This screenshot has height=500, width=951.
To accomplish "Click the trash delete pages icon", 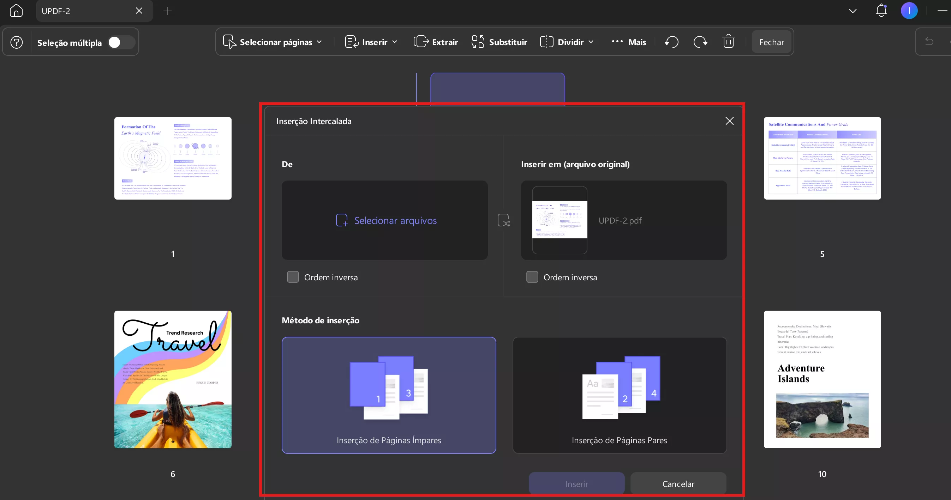I will [728, 42].
